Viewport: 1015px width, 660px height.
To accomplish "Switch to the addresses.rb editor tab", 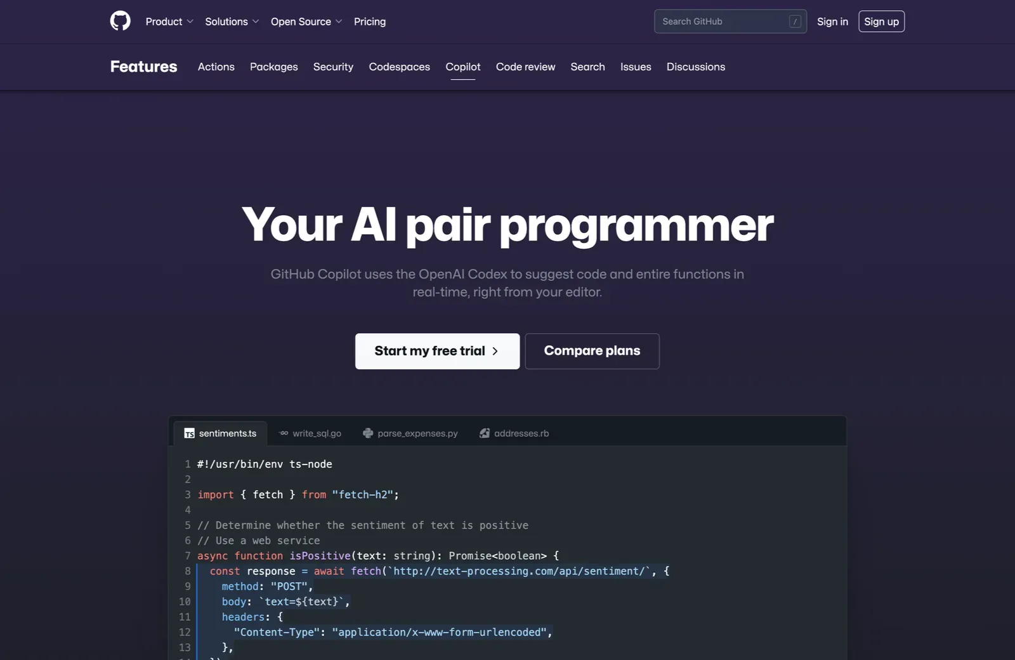I will [514, 433].
